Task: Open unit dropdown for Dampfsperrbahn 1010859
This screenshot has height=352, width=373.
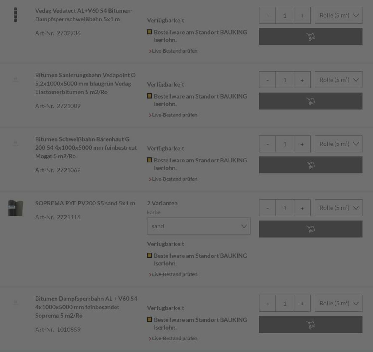Action: coord(338,303)
